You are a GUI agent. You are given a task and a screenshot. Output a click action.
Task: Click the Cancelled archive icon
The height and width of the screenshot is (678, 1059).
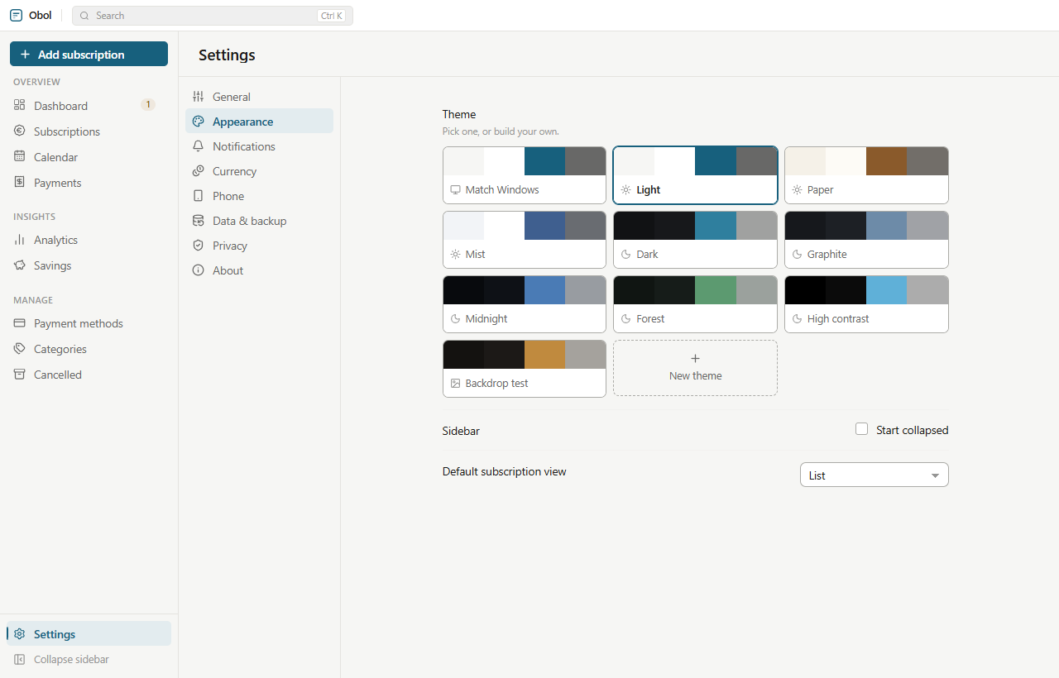click(x=20, y=375)
